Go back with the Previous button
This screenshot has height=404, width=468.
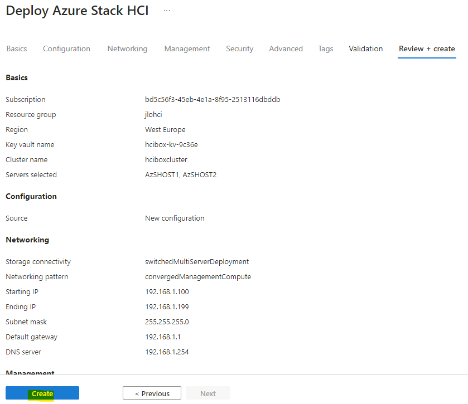152,393
